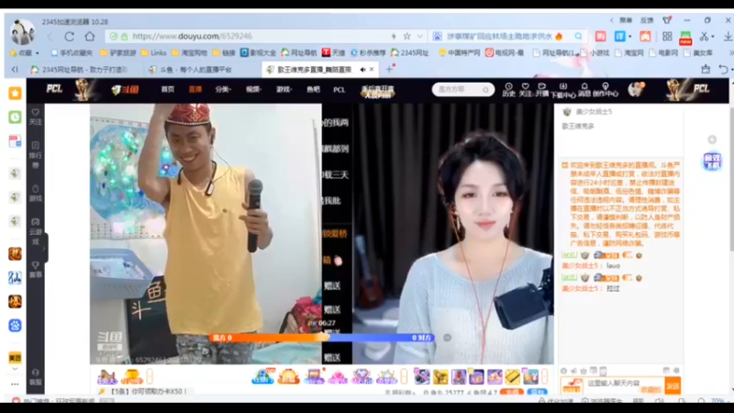The height and width of the screenshot is (413, 734).
Task: Open the 影视大全 bookmark
Action: pyautogui.click(x=258, y=53)
